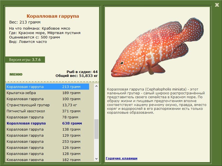Open the Горячие клавиши link
The image size is (222, 166).
click(x=122, y=158)
